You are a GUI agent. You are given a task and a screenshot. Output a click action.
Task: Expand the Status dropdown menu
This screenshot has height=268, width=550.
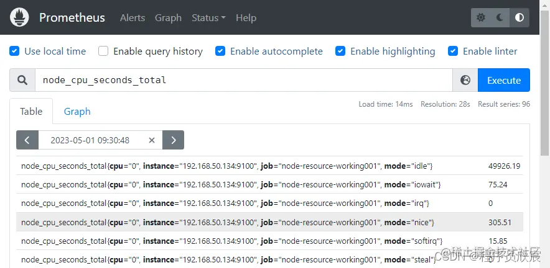pyautogui.click(x=208, y=18)
